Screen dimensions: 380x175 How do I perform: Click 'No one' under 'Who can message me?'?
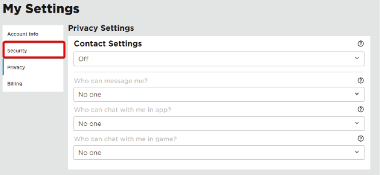(x=90, y=95)
